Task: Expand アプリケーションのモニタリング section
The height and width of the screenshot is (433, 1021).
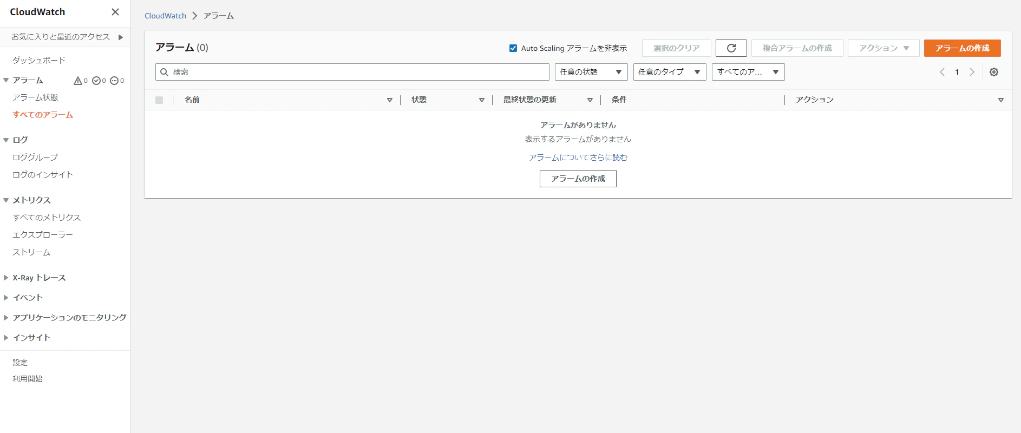Action: point(6,318)
